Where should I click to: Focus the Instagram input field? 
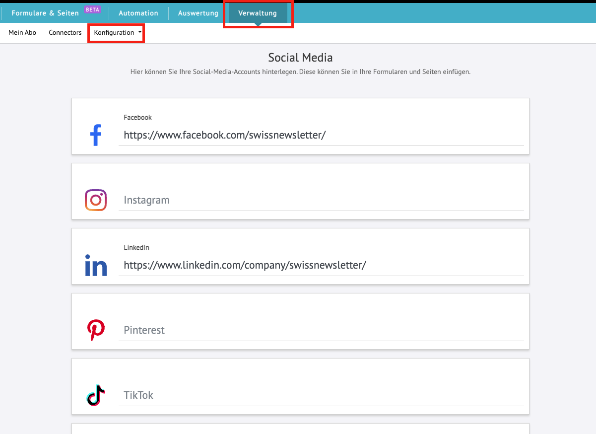point(321,200)
